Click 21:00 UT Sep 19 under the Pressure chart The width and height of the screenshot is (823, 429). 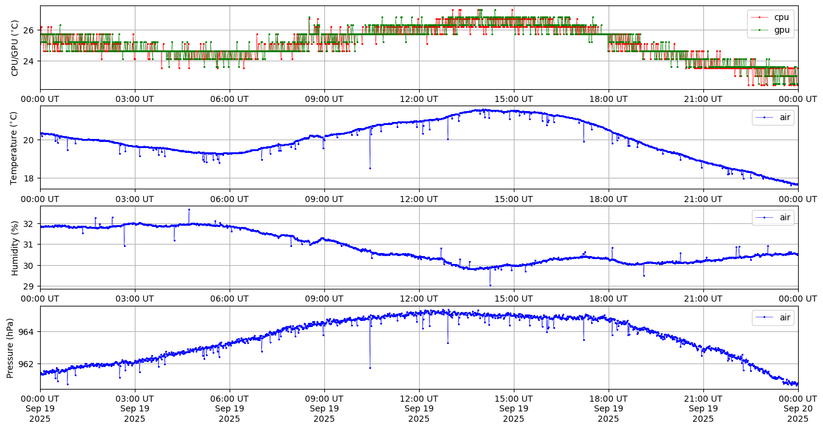pos(703,409)
